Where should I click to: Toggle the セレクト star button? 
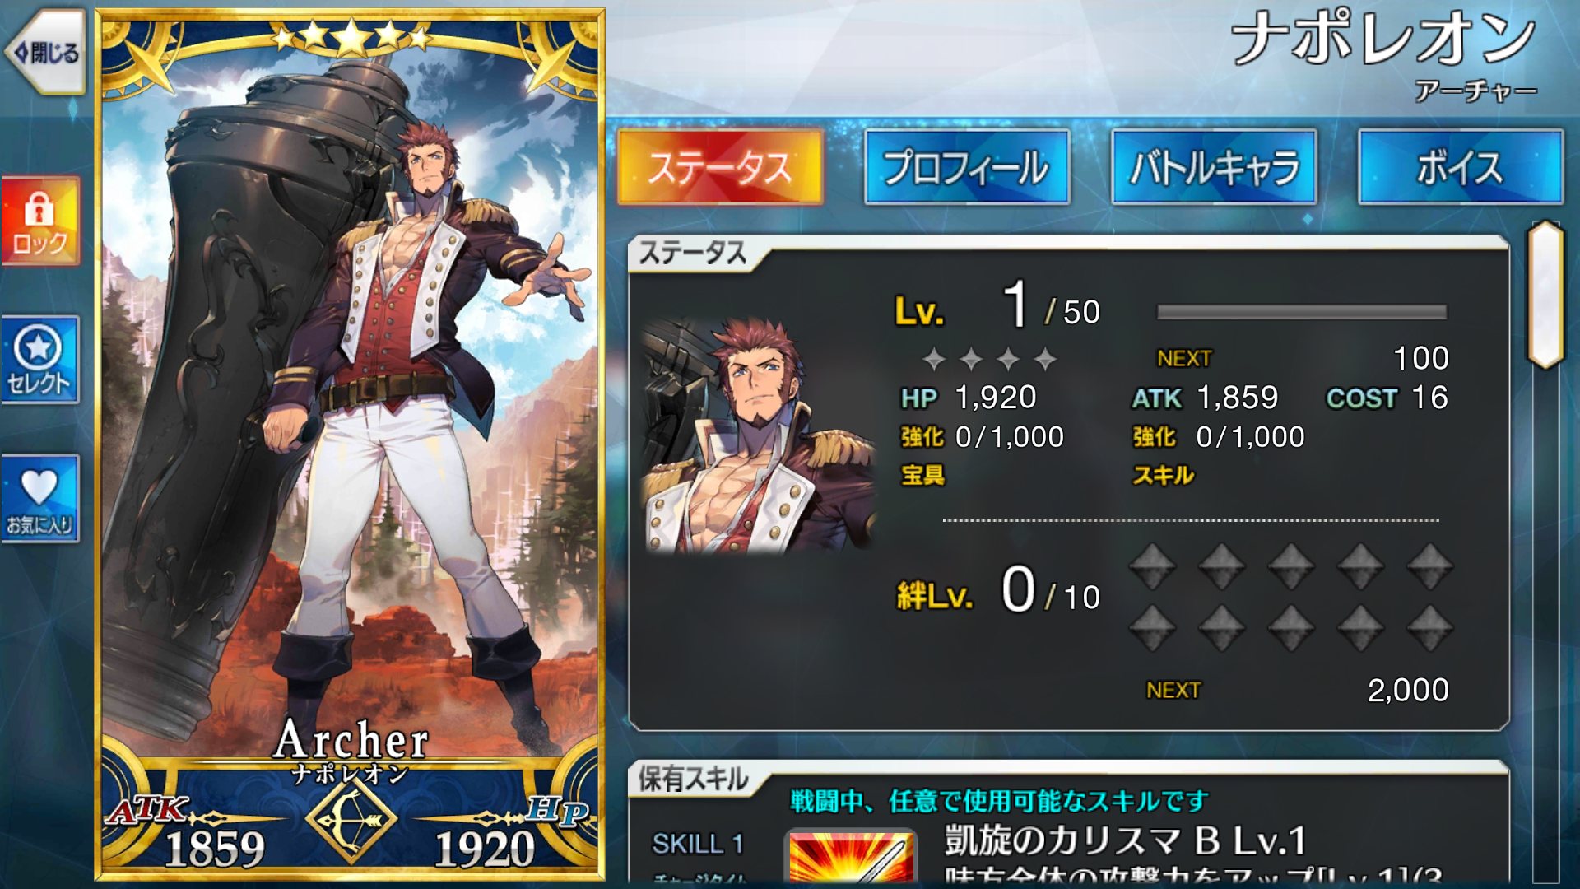click(39, 360)
